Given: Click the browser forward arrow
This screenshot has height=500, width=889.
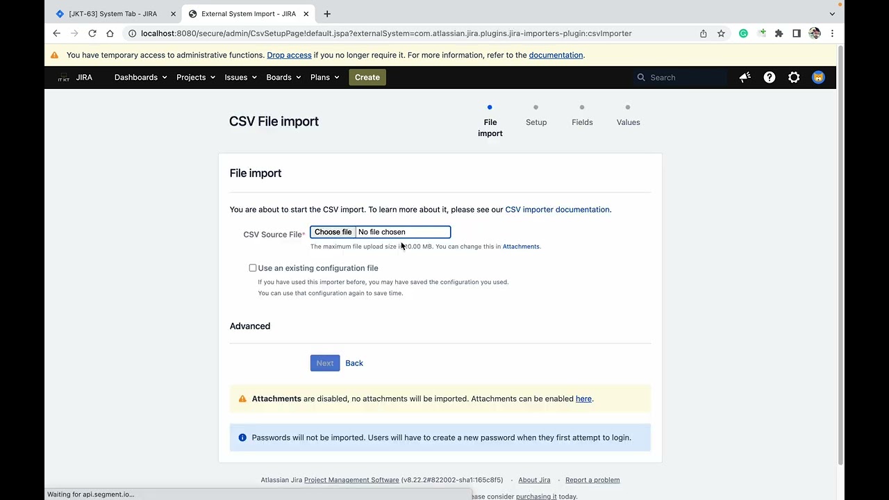Looking at the screenshot, I should (x=74, y=33).
